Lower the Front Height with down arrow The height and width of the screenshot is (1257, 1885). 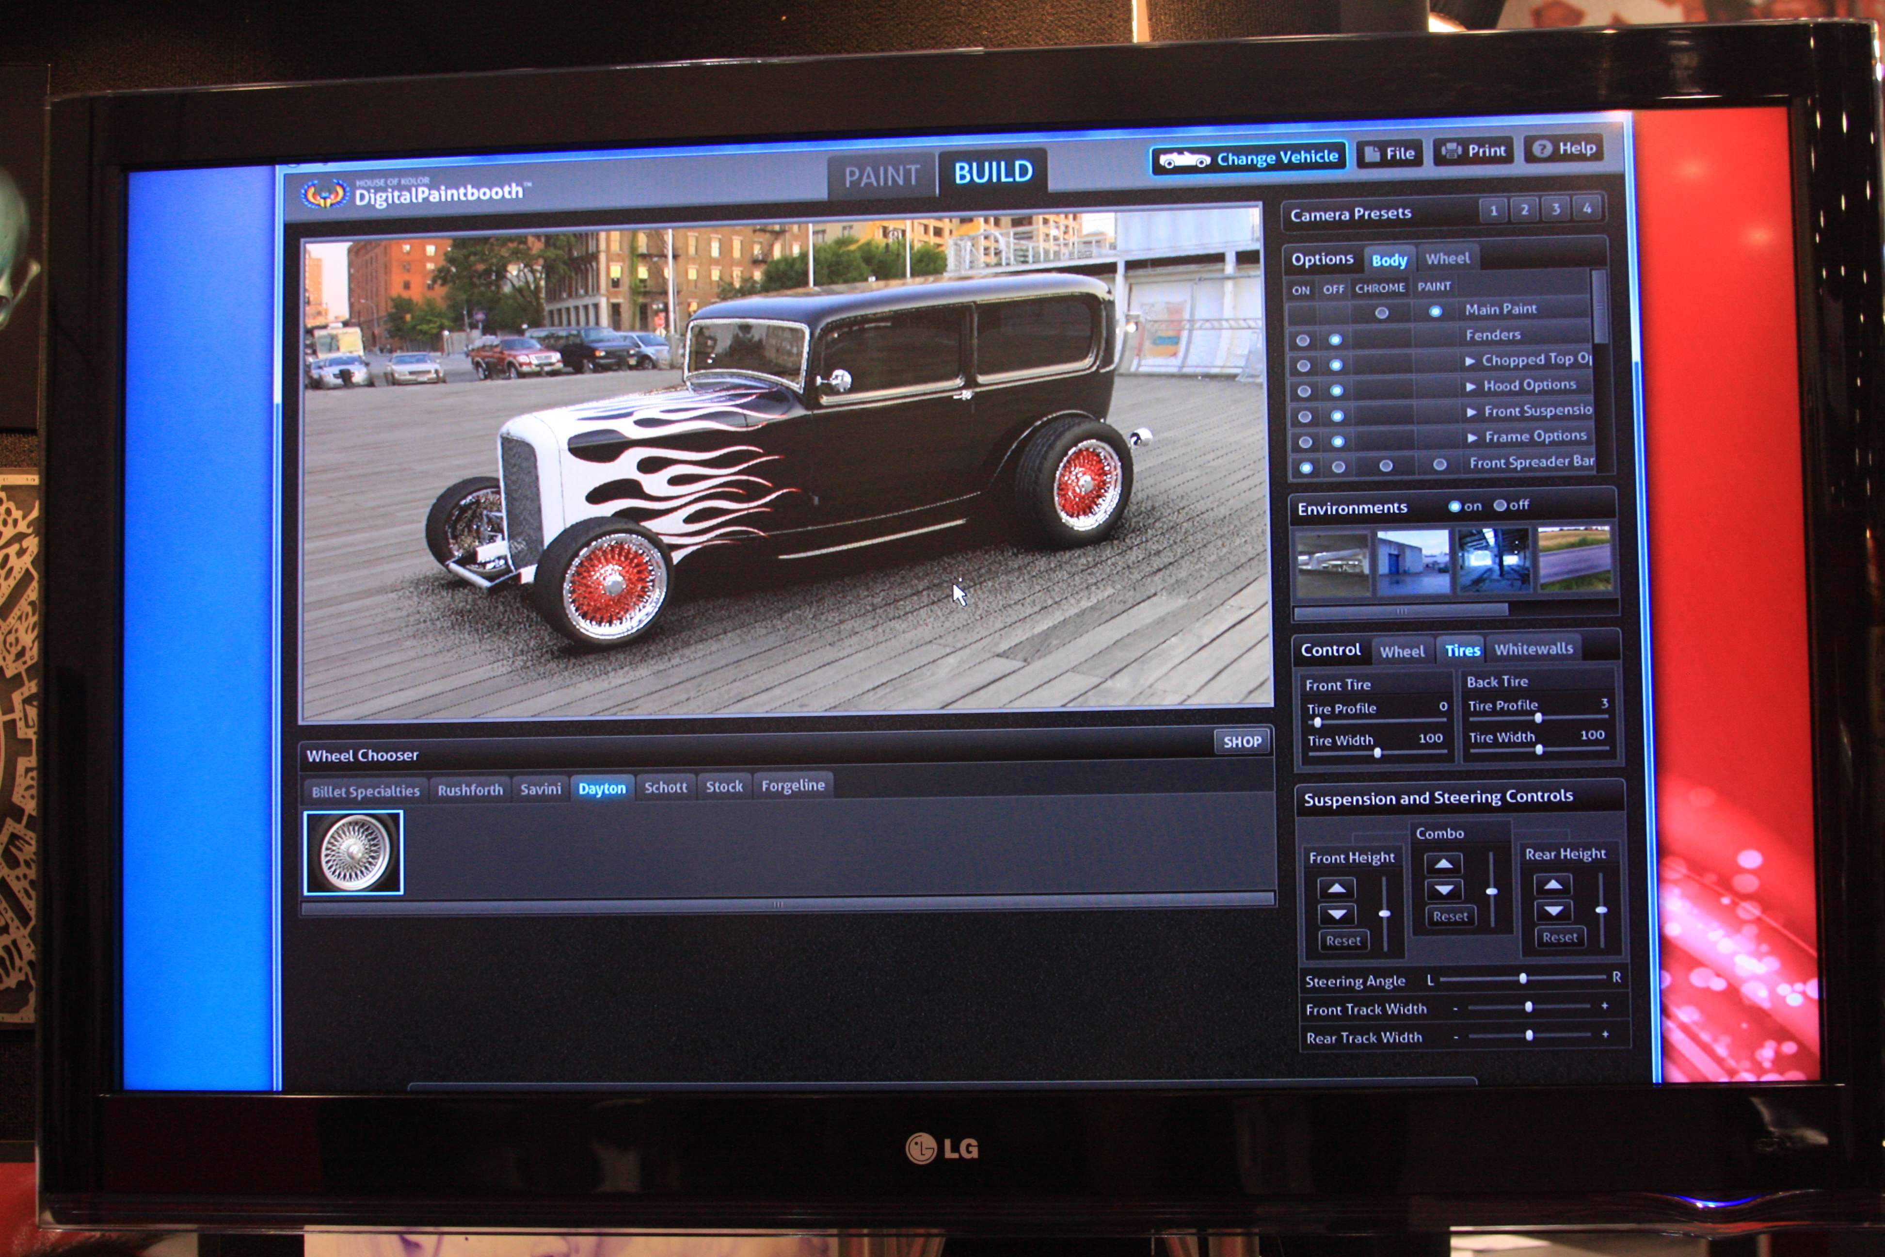[x=1337, y=915]
